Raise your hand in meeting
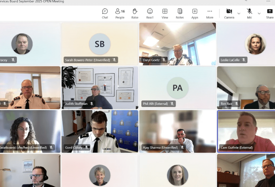The image size is (275, 187). click(x=135, y=13)
